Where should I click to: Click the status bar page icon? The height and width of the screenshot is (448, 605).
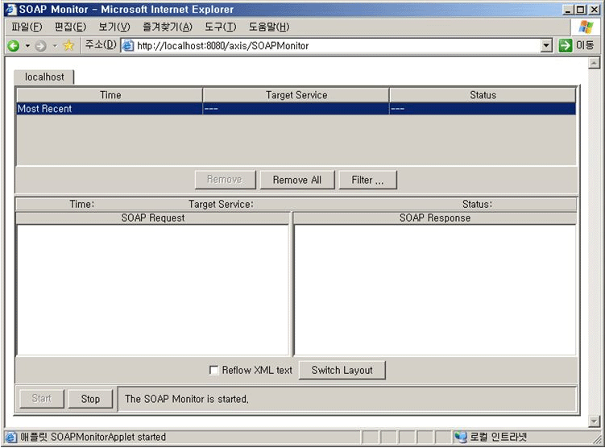(x=10, y=438)
